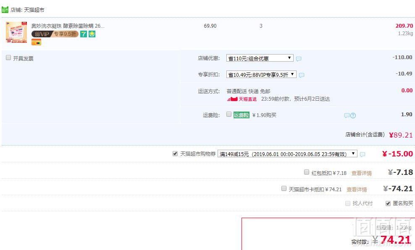
Task: Click the green 7-day return icon
Action: (x=84, y=34)
